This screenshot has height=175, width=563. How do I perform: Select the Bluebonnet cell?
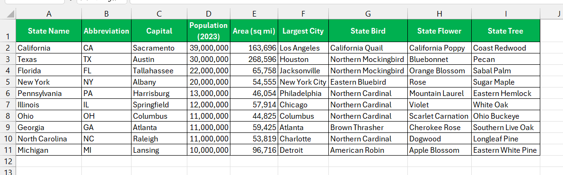pyautogui.click(x=440, y=59)
